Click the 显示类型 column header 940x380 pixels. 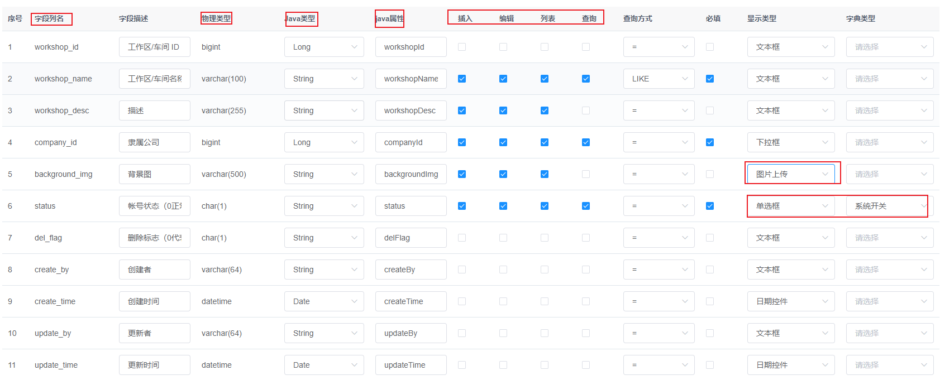(762, 18)
